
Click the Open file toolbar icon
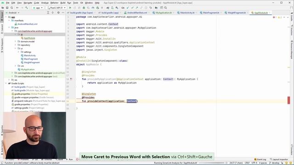click(3, 8)
